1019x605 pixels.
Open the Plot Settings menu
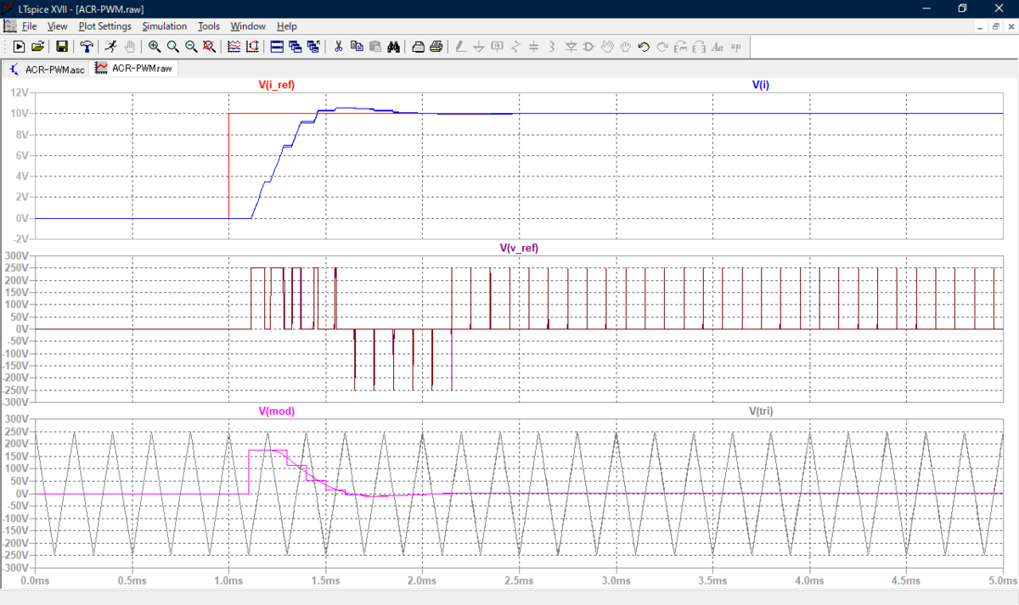click(x=105, y=26)
